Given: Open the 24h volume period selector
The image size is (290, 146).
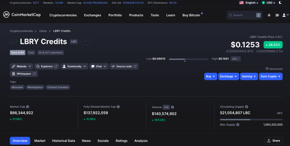Looking at the screenshot, I should point(166,107).
